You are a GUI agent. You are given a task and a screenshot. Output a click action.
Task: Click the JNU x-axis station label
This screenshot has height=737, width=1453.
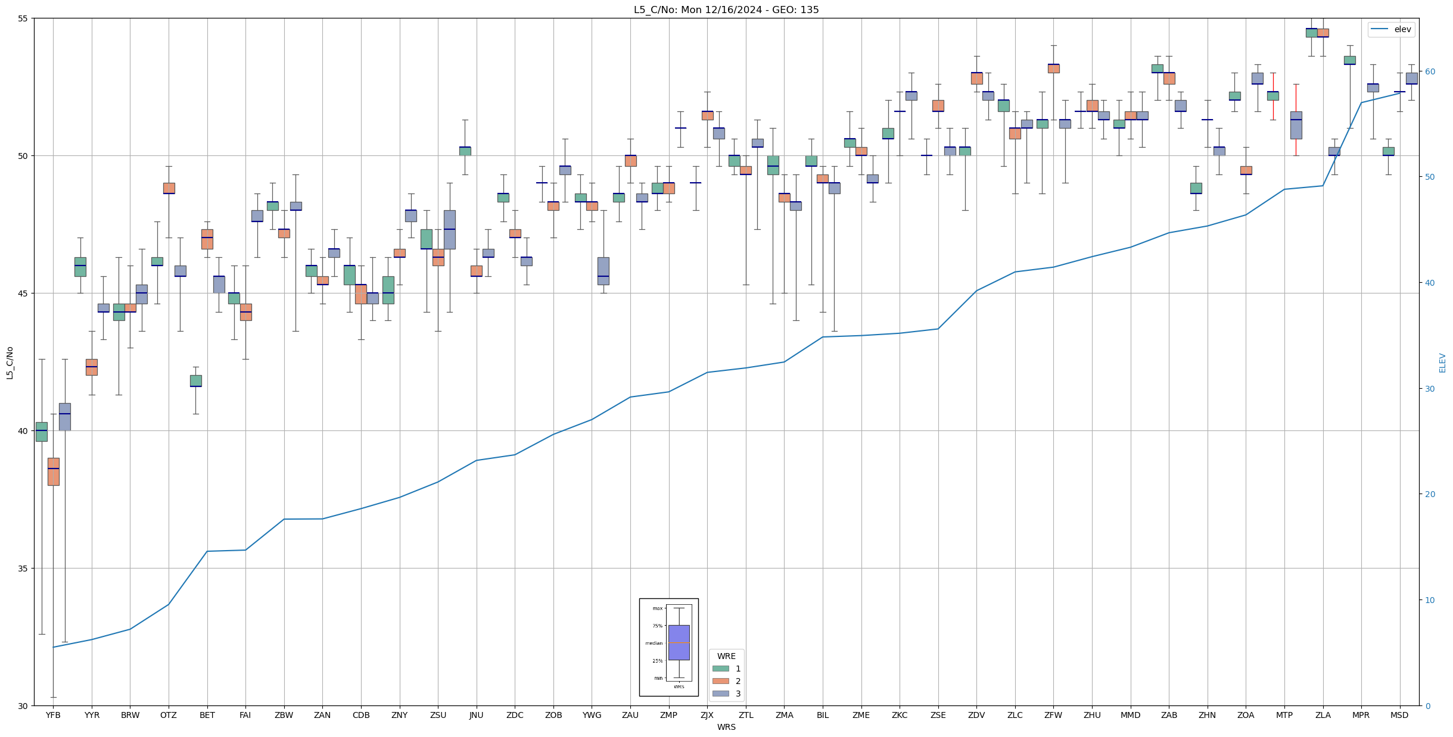click(476, 715)
